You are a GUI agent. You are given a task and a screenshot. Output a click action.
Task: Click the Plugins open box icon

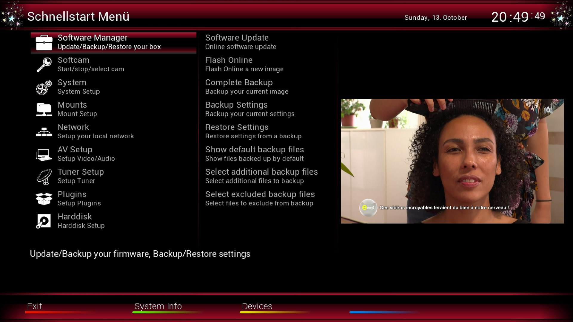point(44,199)
